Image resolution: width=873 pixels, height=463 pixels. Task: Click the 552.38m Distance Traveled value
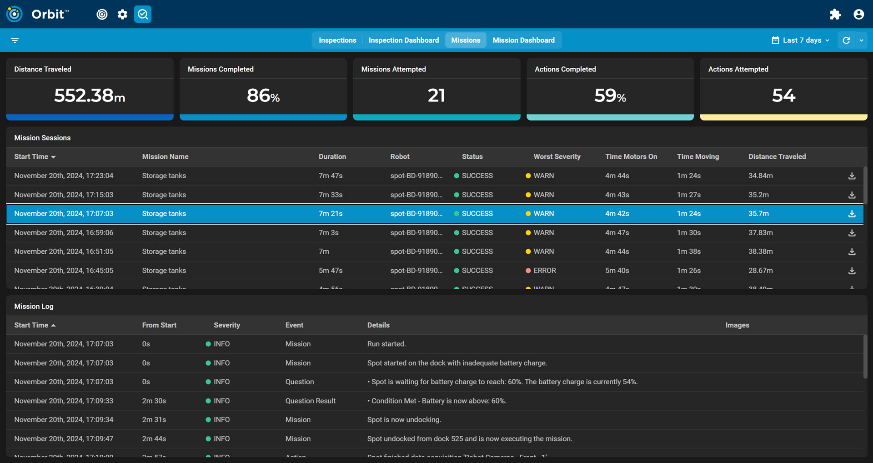tap(90, 96)
